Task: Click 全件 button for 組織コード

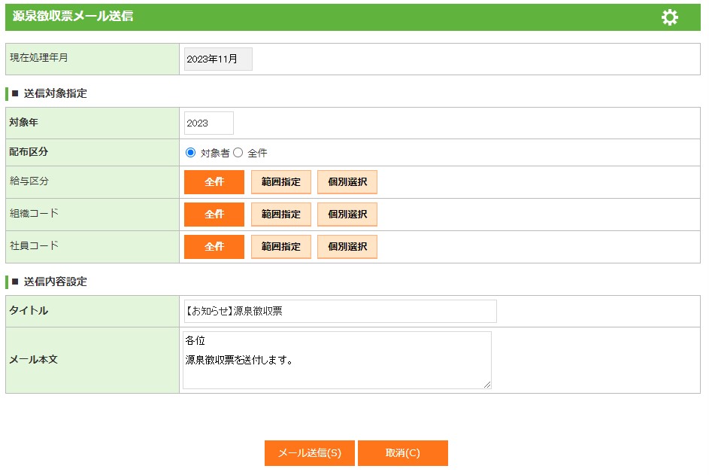Action: coord(214,215)
